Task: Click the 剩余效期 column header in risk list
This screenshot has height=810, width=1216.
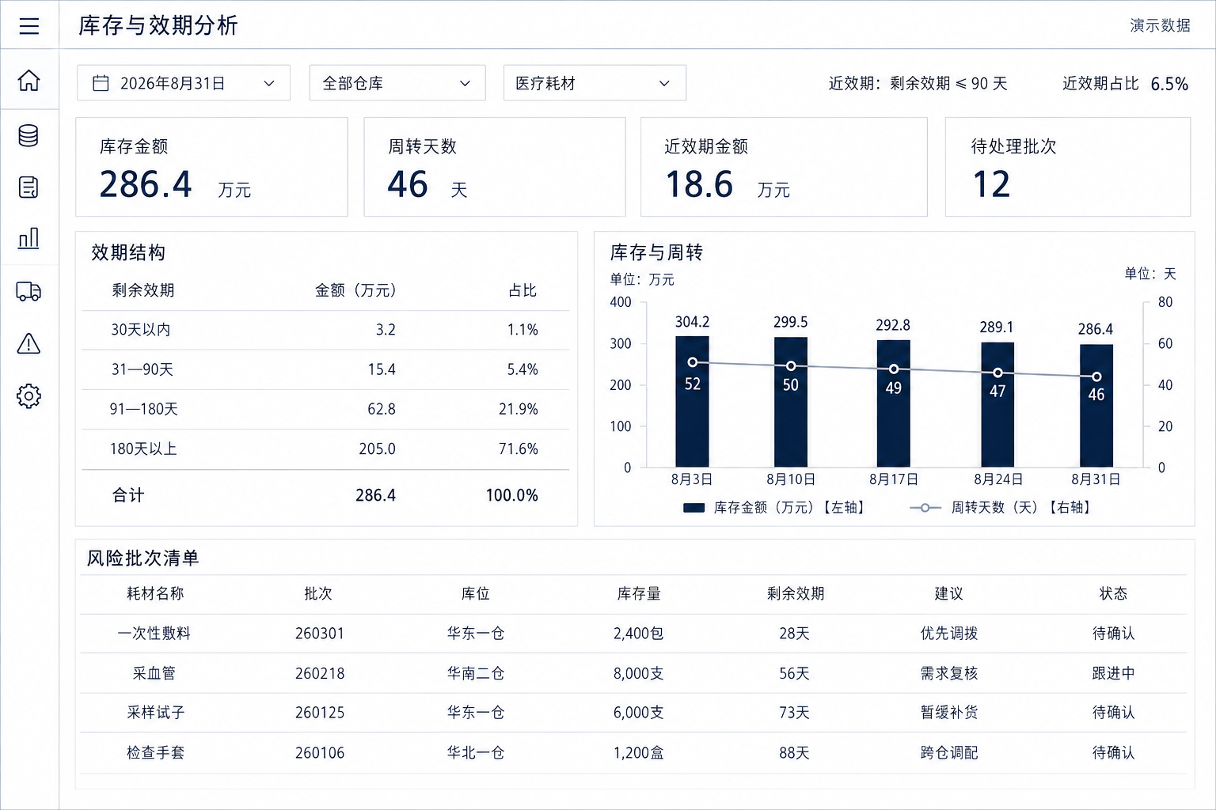Action: pos(796,593)
